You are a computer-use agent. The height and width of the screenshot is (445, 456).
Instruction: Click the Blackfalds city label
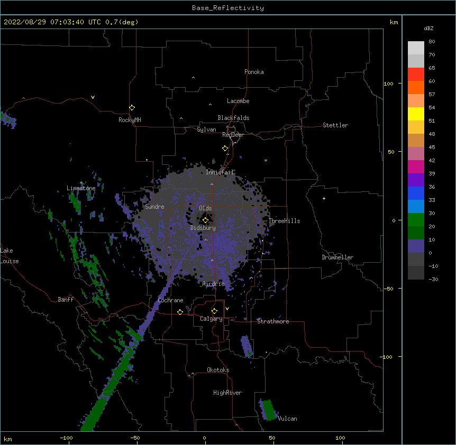click(x=233, y=118)
